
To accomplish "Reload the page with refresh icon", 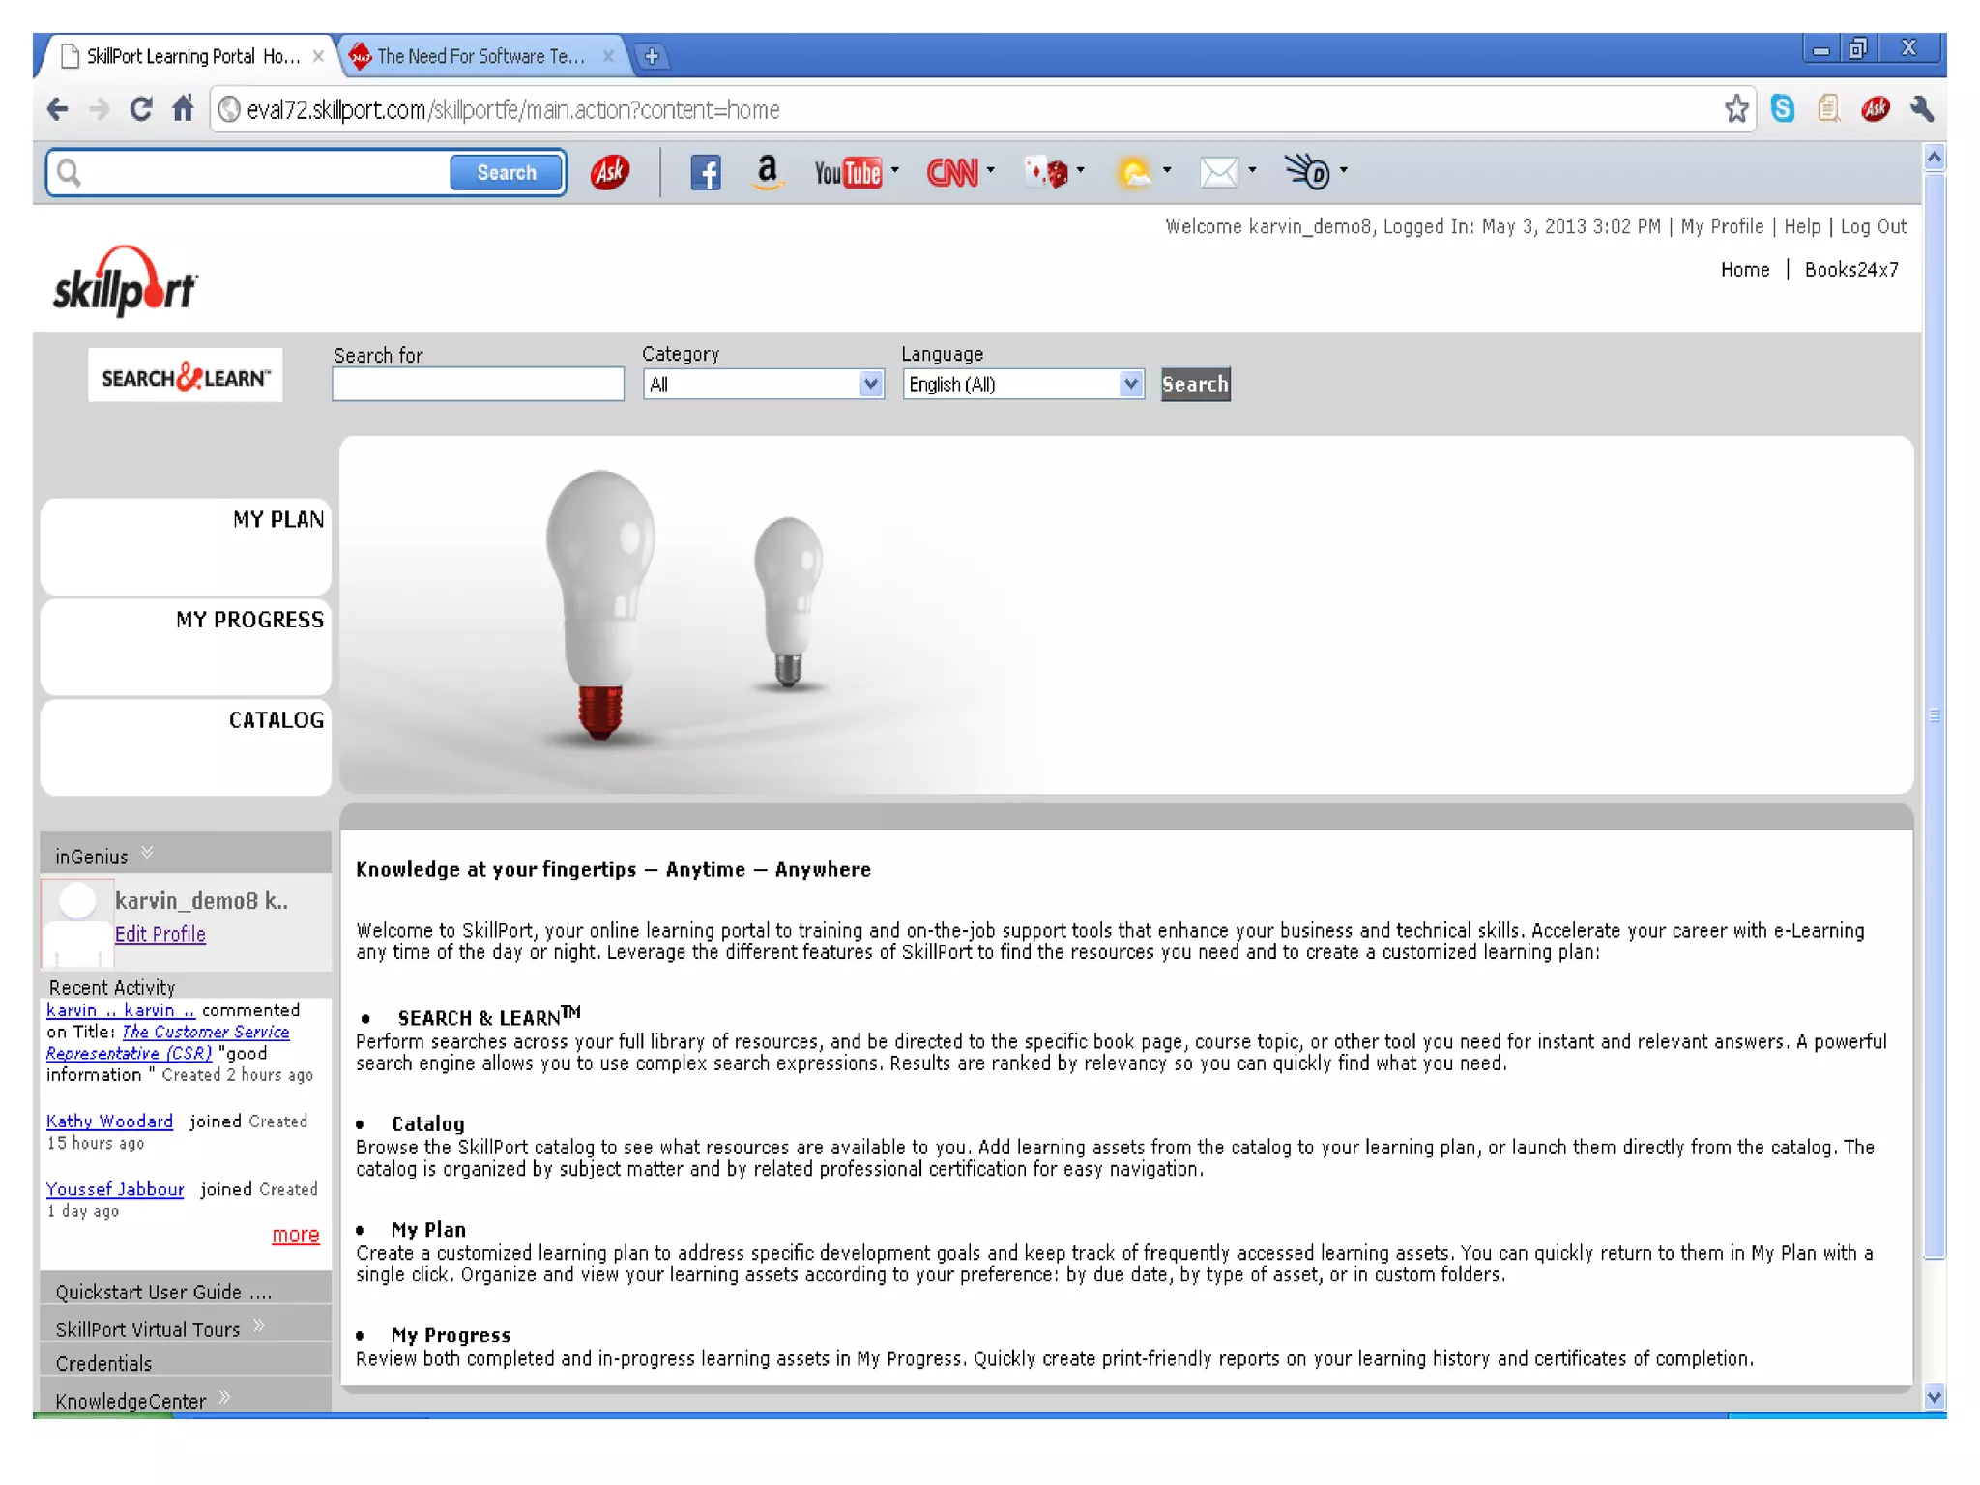I will (141, 109).
